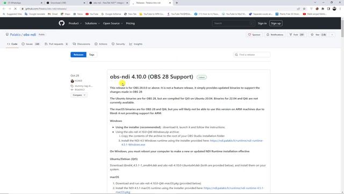Close the WhatsApp browser tab
The height and width of the screenshot is (194, 344).
coord(41,3)
